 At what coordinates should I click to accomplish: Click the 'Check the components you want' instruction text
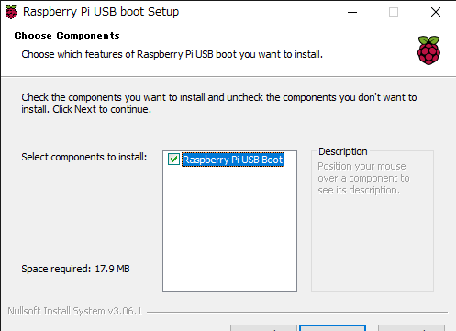coord(219,103)
